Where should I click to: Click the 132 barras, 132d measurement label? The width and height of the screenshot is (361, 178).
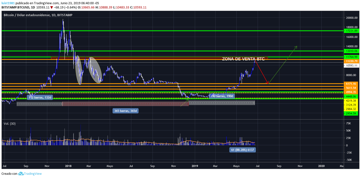pyautogui.click(x=40, y=97)
